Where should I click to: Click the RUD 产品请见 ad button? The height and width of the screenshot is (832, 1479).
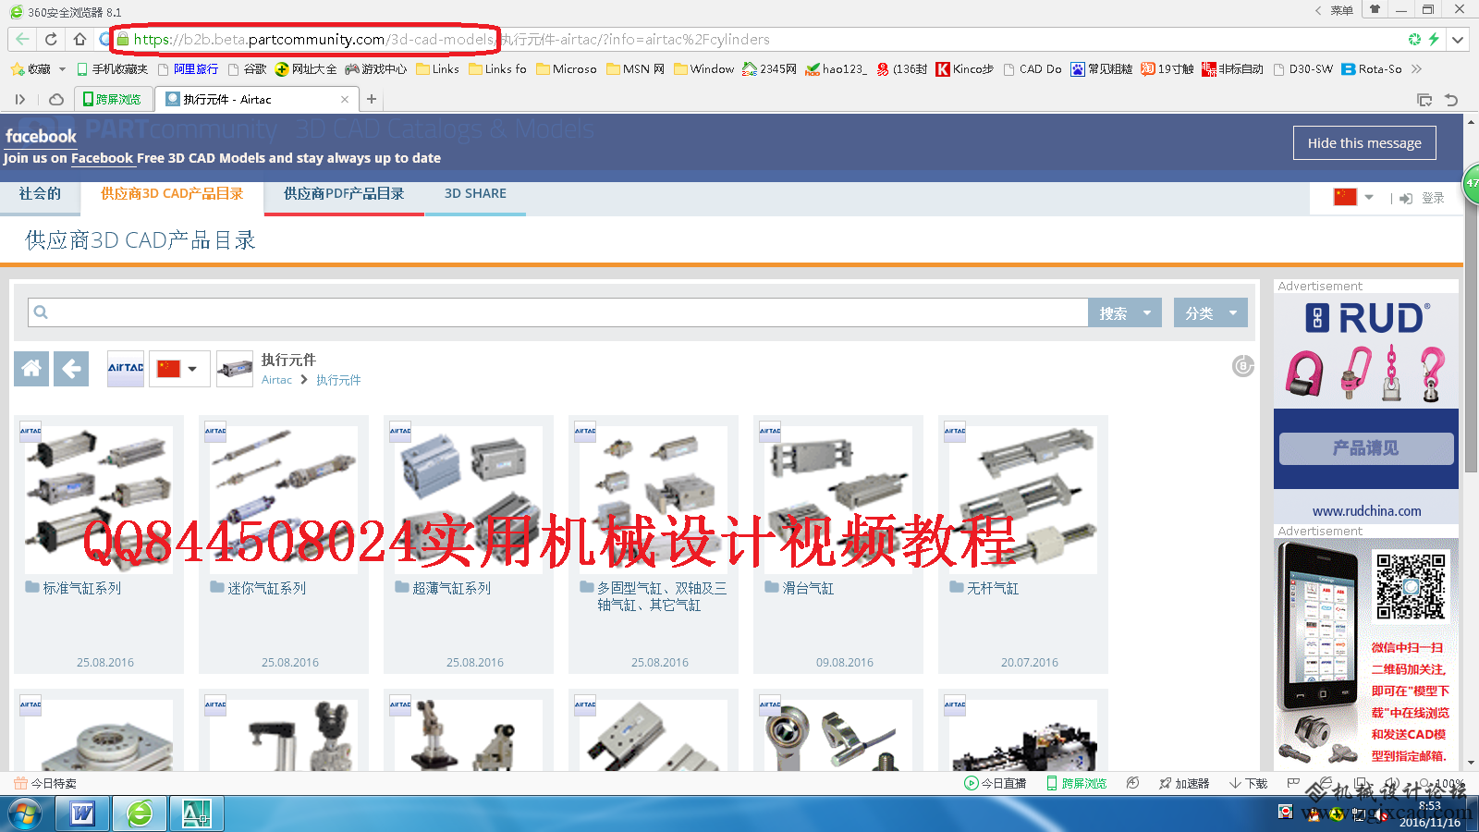click(1366, 448)
